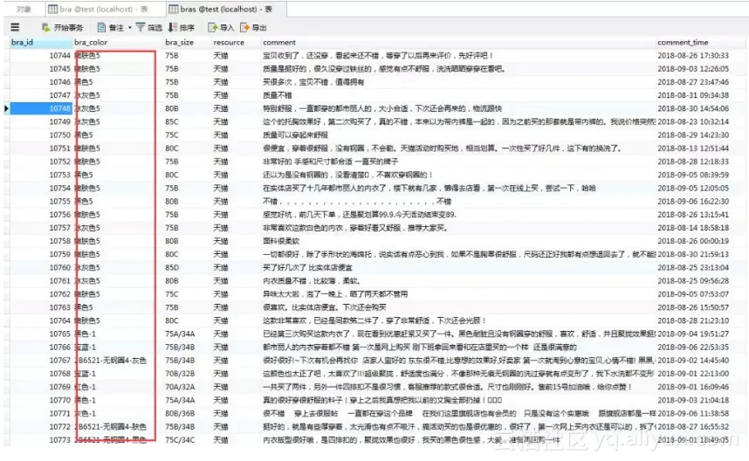Activate the 筛选 filter funnel tool
Viewport: 749px width, 461px height.
point(149,28)
